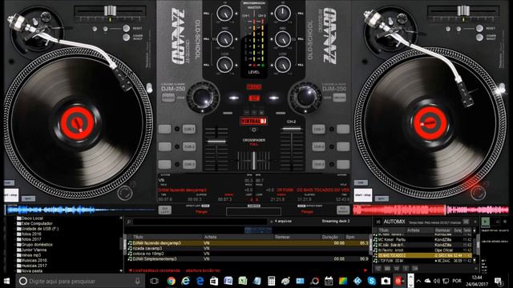The image size is (513, 288).
Task: Sort songs by the Título column header
Action: [x=138, y=237]
